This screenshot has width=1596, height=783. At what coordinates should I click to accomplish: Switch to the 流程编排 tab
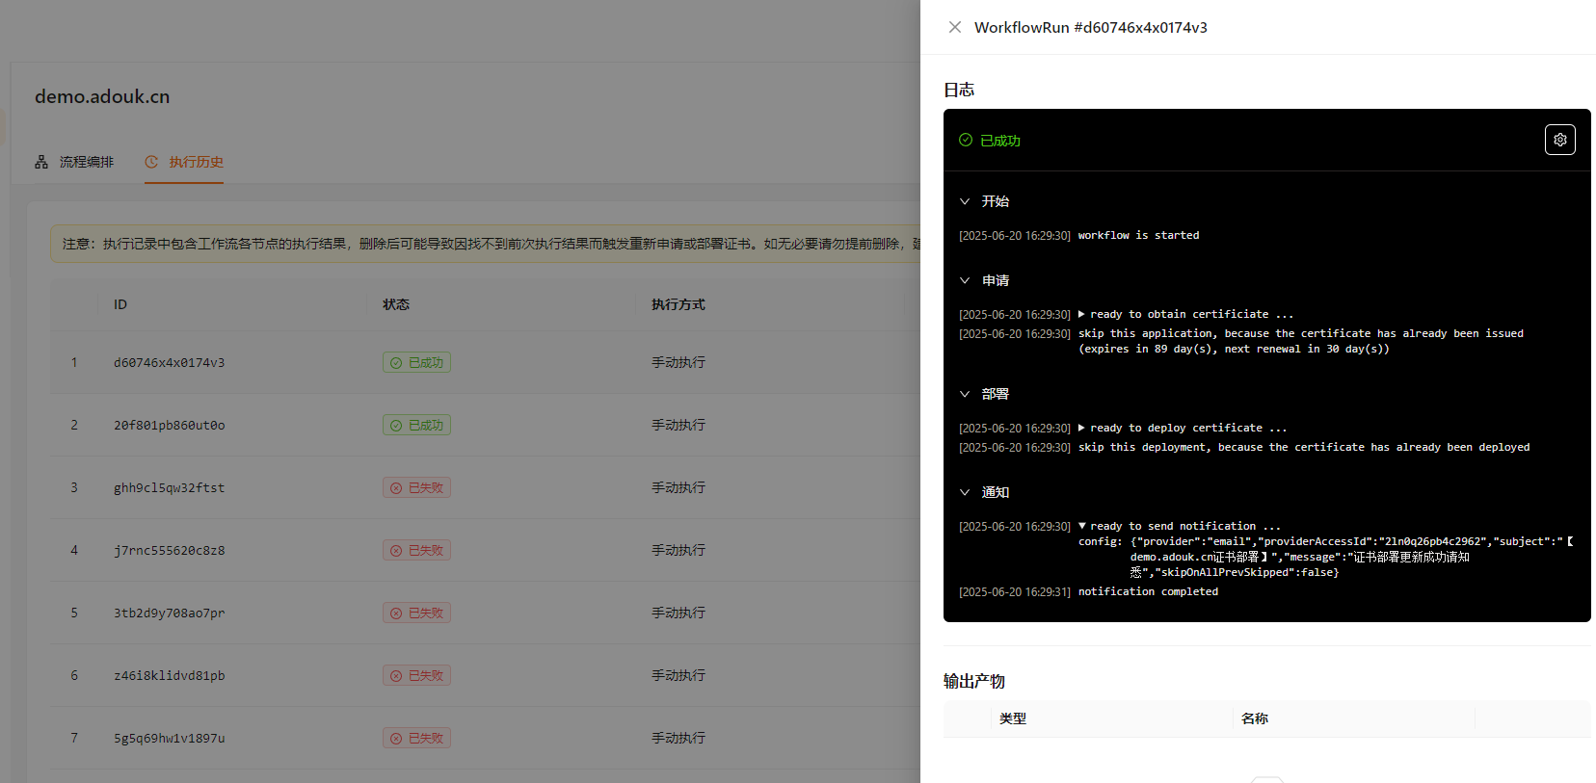75,162
